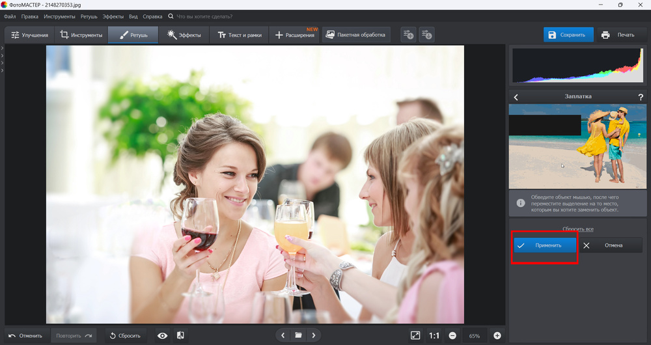Open the help question mark in Заплатка panel
The height and width of the screenshot is (345, 651).
coord(641,97)
